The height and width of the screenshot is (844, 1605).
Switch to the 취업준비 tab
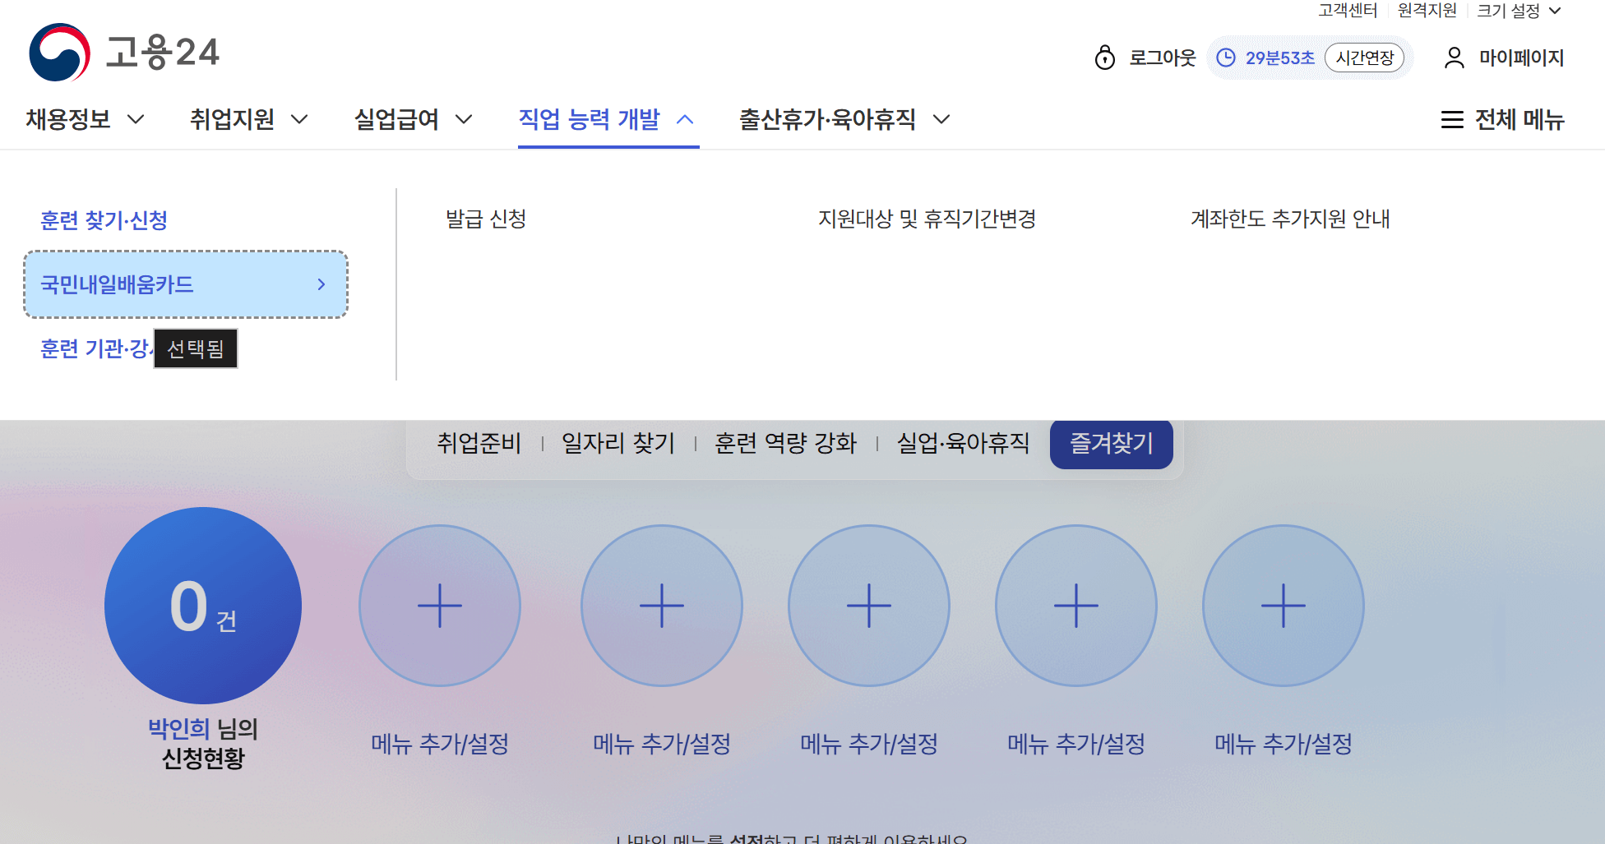tap(479, 444)
